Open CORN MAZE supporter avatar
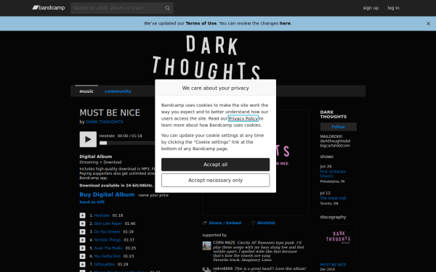The height and width of the screenshot is (272, 436). click(x=206, y=246)
